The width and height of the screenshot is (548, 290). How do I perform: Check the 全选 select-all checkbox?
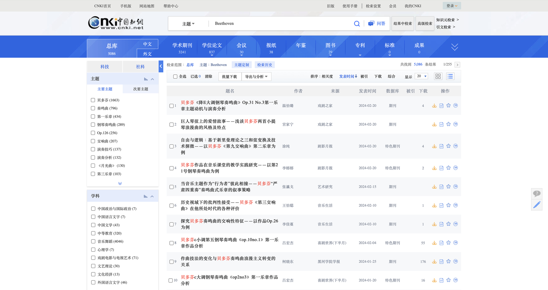point(175,76)
